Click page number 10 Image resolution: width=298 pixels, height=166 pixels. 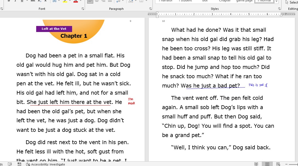[163, 21]
